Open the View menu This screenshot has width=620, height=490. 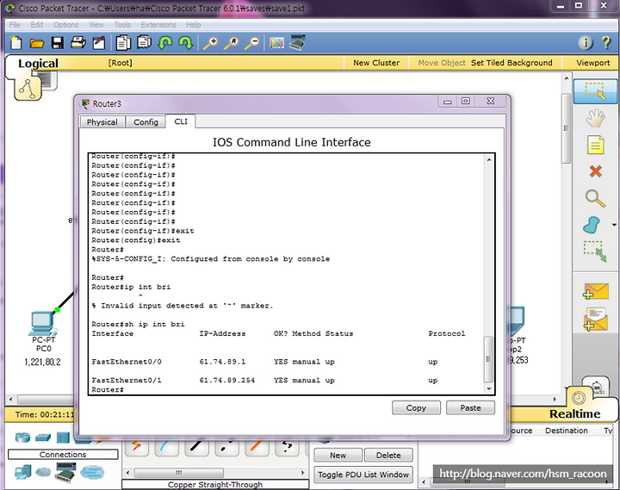(96, 24)
